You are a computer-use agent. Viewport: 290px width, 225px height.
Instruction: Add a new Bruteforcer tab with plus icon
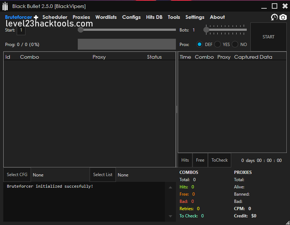click(36, 17)
